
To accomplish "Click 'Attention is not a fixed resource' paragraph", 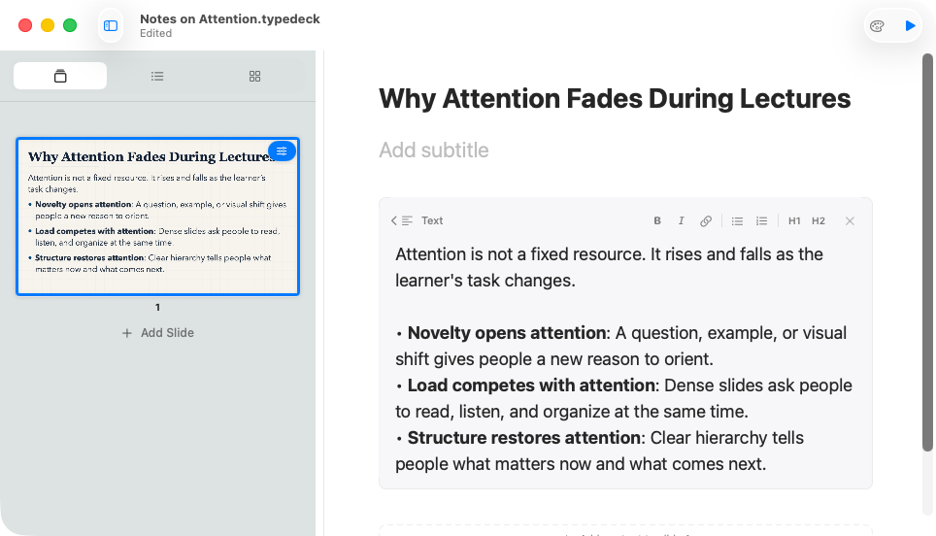I will 609,267.
